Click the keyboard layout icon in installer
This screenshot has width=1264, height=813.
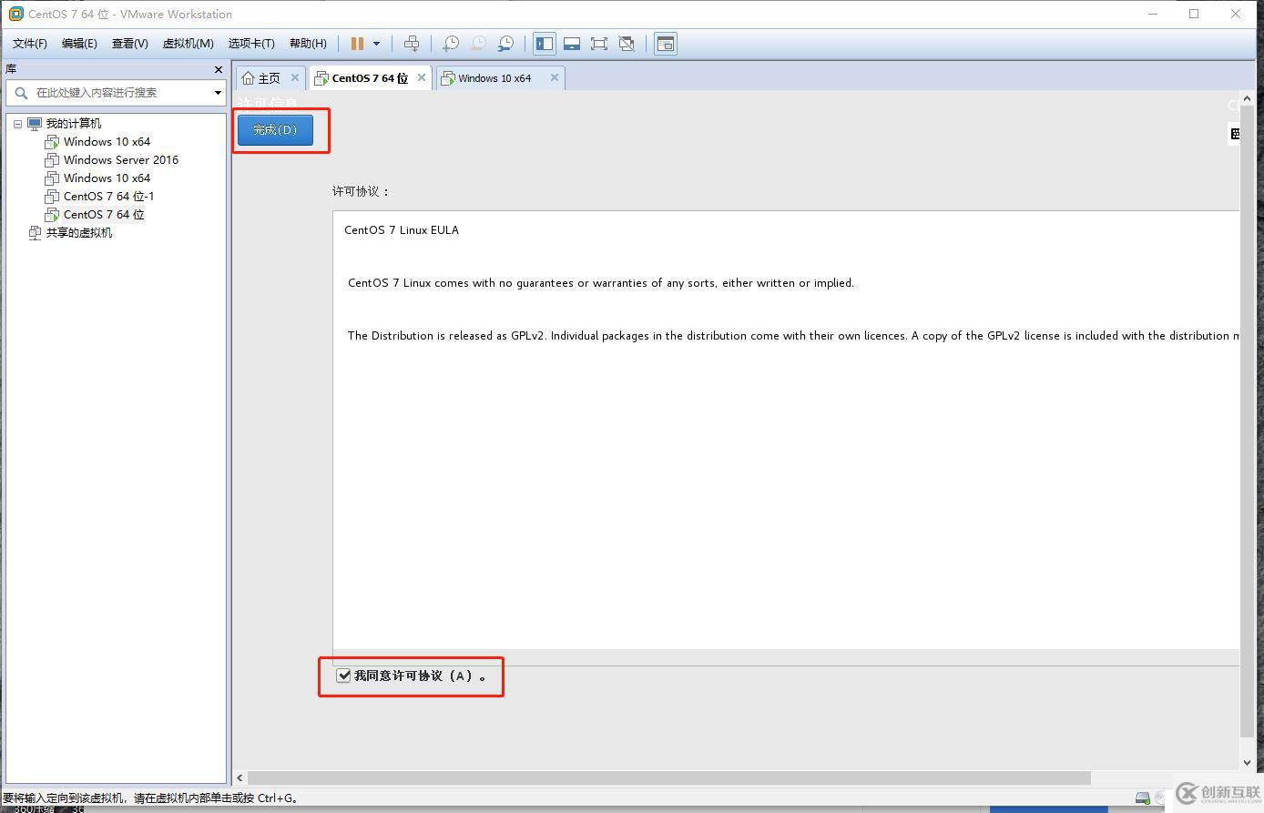point(1235,134)
